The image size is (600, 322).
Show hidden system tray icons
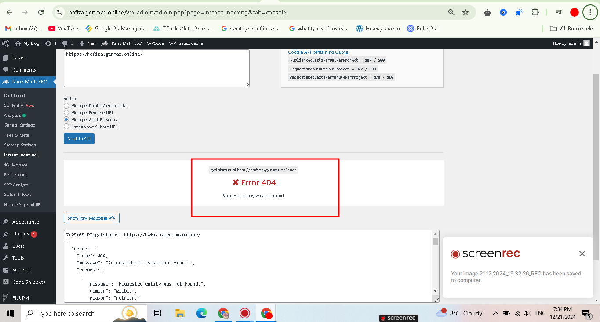(496, 313)
